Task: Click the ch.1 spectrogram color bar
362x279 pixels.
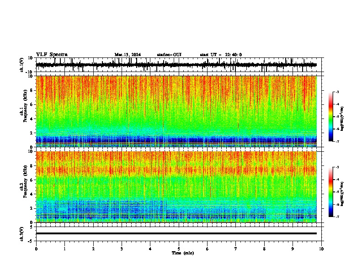Action: 330,117
